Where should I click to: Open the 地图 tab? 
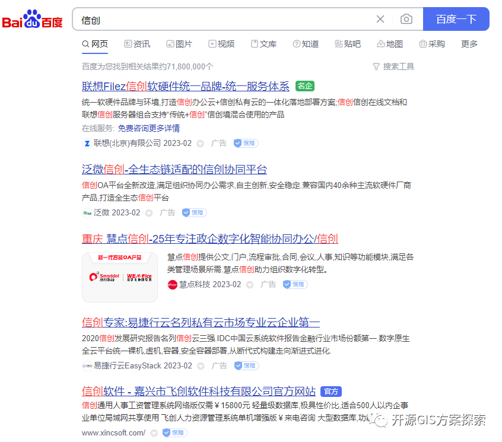[x=390, y=44]
